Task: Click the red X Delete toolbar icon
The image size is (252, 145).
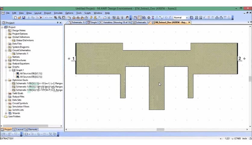Action: coord(41,18)
